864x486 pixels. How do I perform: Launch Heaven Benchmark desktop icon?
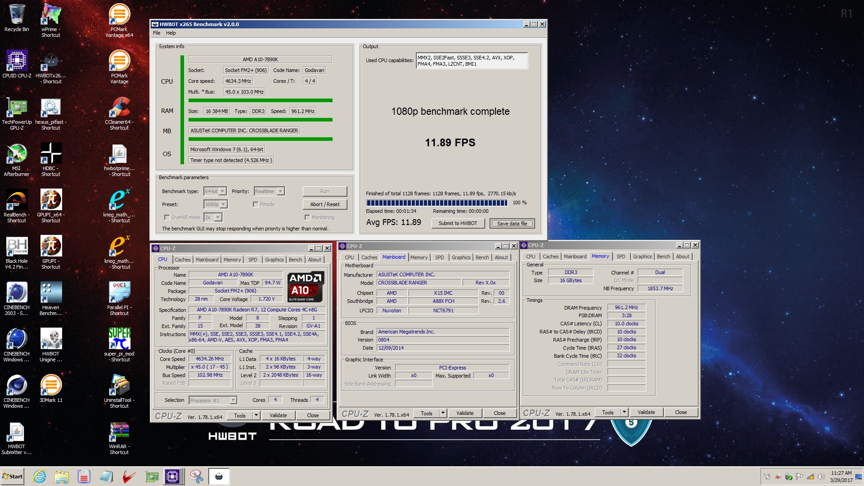51,299
